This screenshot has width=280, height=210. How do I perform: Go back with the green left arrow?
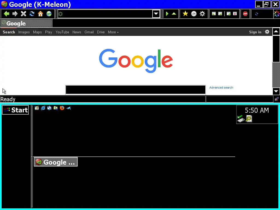(x=7, y=14)
